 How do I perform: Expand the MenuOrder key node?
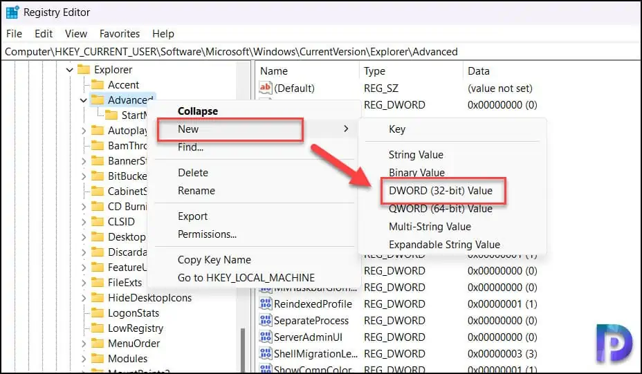click(84, 344)
